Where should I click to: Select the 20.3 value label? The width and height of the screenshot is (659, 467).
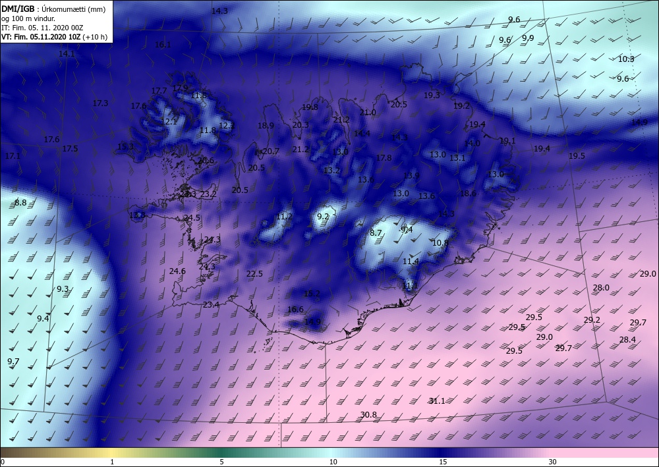pyautogui.click(x=301, y=124)
